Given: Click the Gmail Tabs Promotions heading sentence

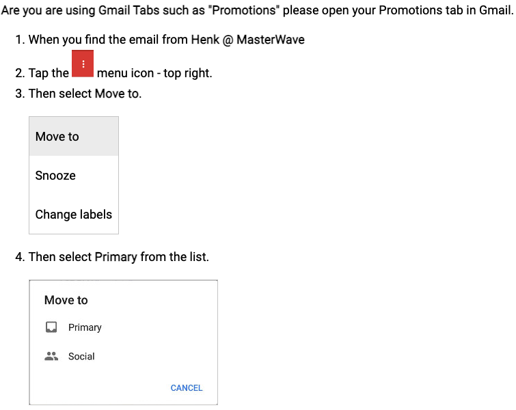Looking at the screenshot, I should [257, 10].
